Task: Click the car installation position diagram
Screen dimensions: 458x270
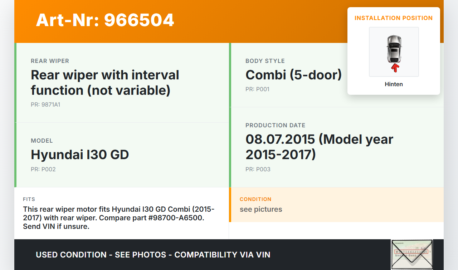Action: tap(394, 52)
